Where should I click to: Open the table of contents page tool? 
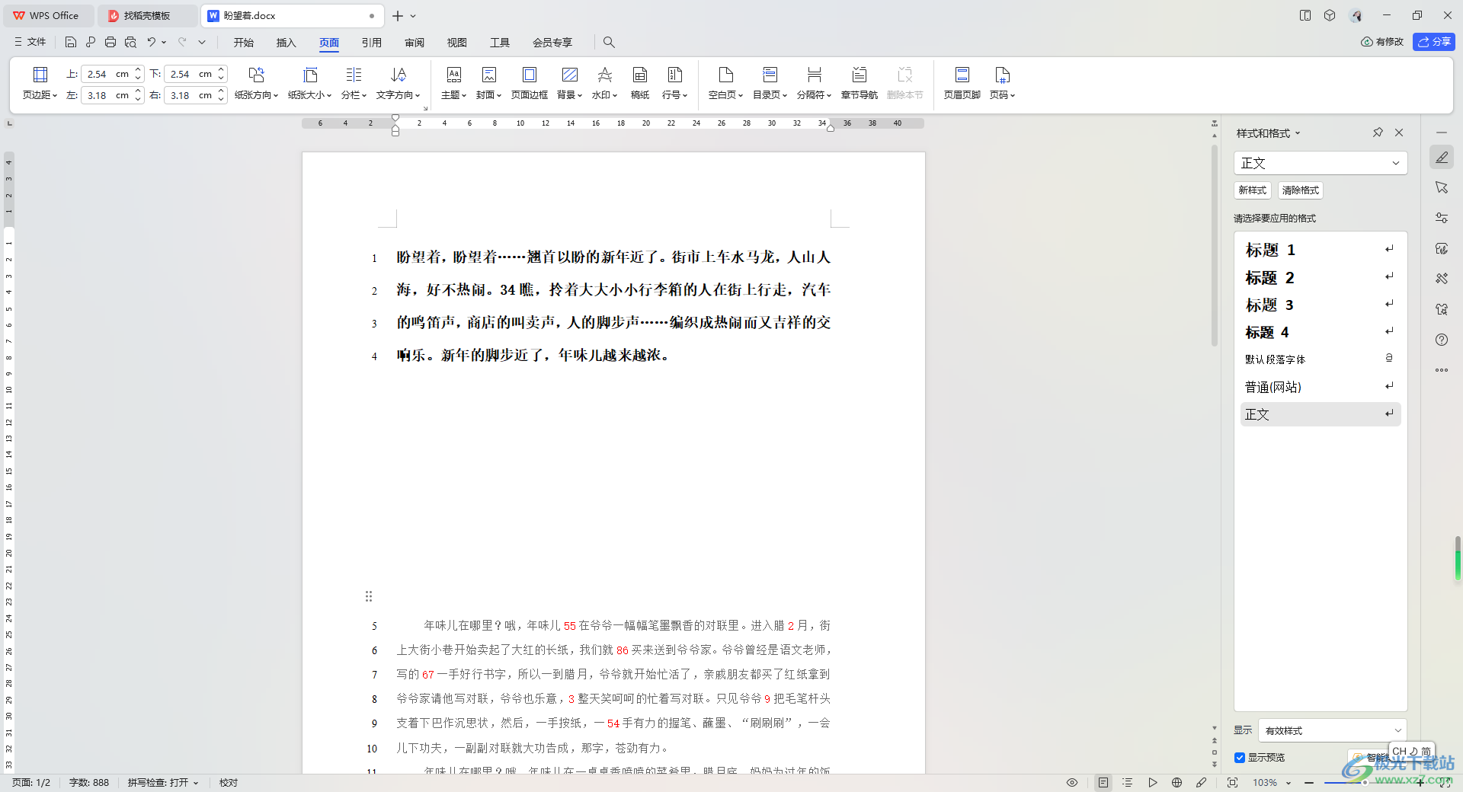[770, 83]
